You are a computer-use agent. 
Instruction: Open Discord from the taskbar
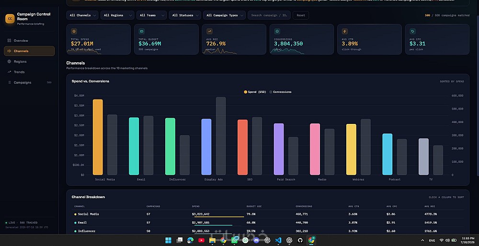[x=256, y=240]
